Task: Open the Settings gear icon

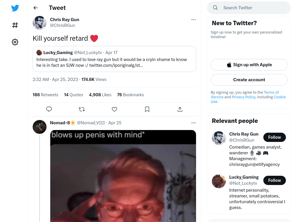Action: point(15,42)
